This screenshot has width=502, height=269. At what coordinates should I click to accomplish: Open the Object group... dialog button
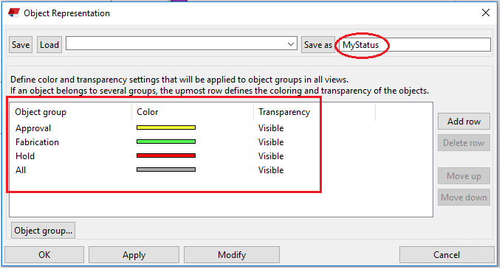point(44,231)
